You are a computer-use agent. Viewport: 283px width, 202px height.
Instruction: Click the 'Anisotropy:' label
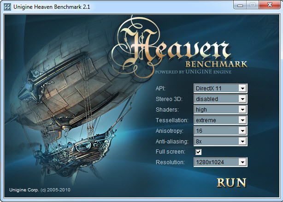coord(170,131)
